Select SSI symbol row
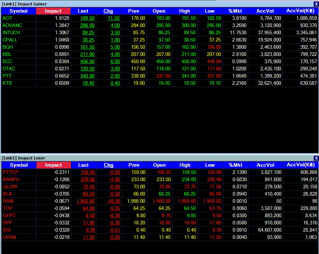 coord(7,230)
